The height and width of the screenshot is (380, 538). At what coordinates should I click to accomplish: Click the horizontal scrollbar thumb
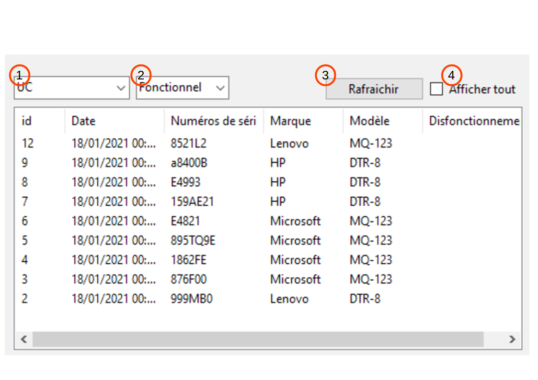258,339
